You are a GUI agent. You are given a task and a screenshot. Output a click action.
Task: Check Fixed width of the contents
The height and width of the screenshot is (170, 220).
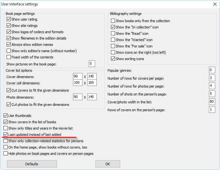[x=9, y=57]
